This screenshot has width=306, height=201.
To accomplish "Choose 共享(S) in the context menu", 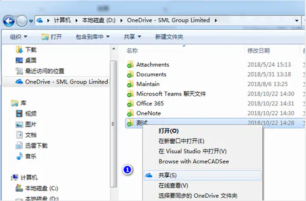I will point(202,175).
